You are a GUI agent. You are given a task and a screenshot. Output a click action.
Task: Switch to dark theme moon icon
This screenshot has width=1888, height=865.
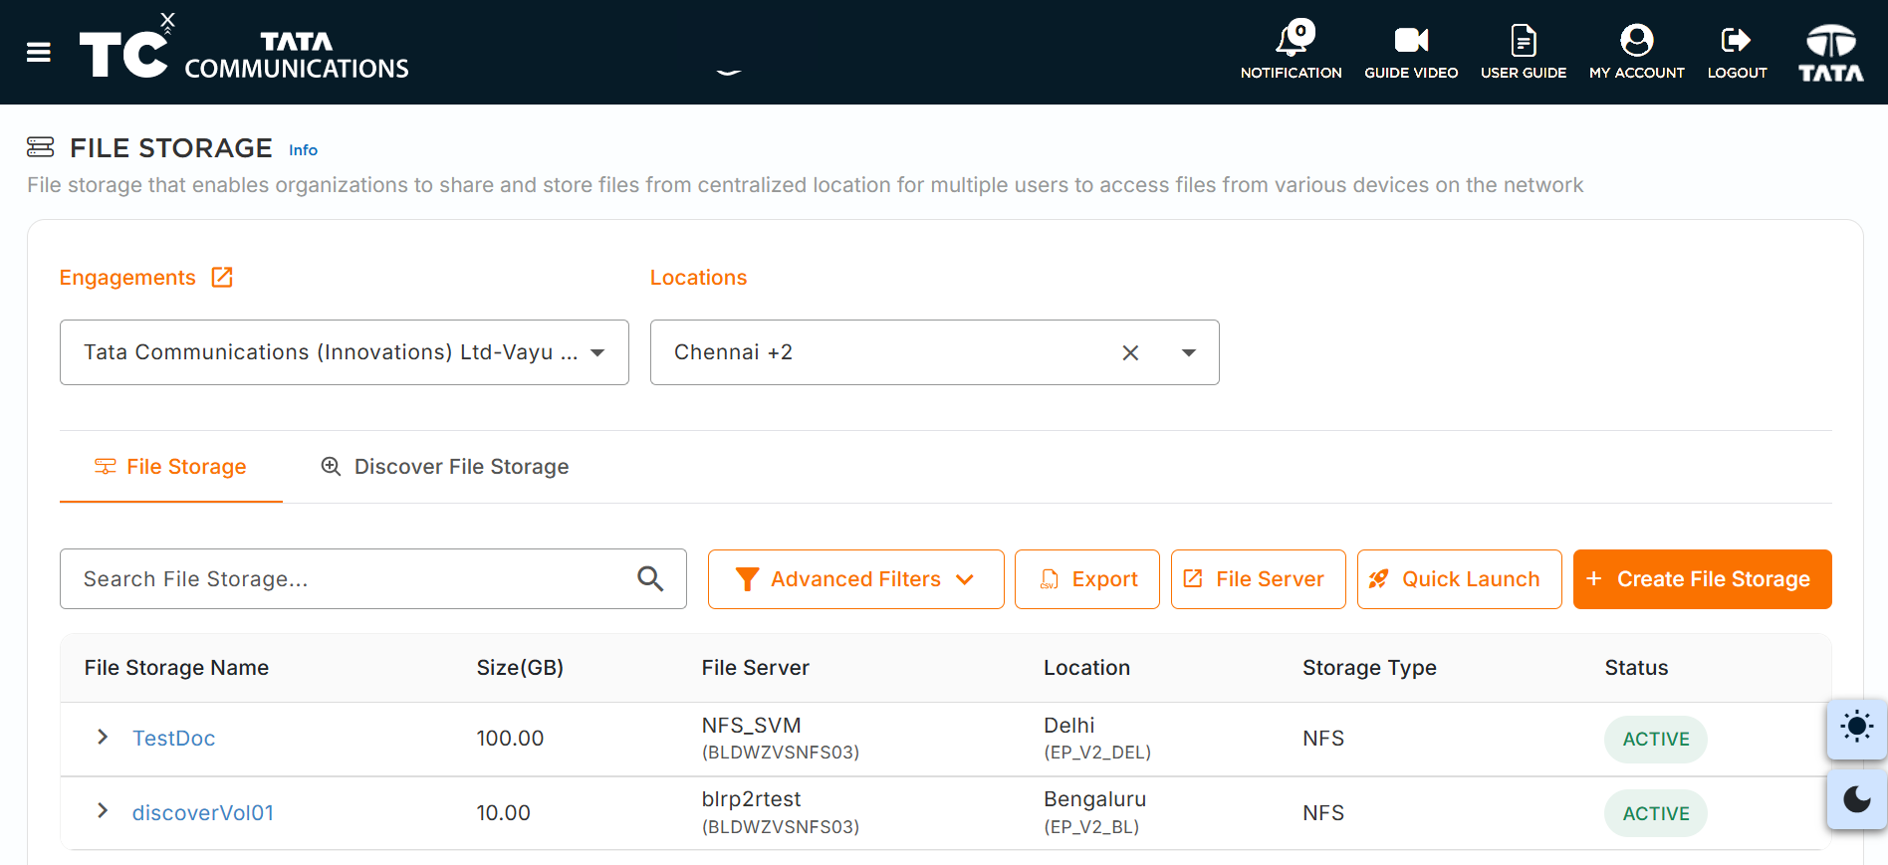click(x=1857, y=800)
